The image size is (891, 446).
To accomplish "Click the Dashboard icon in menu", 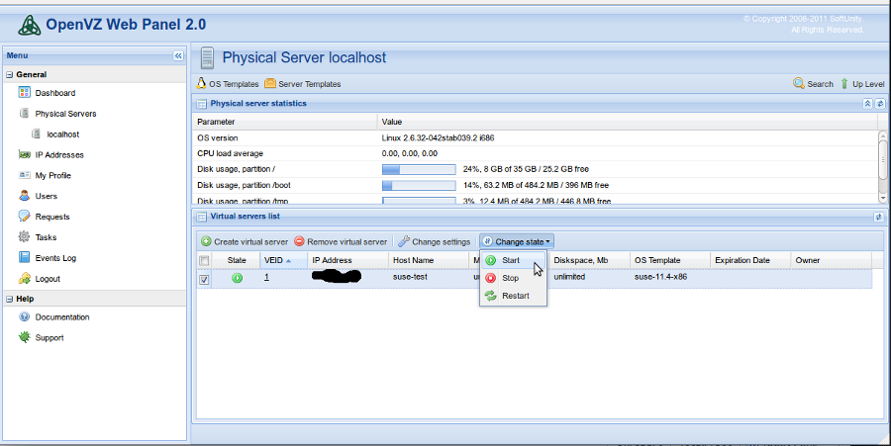I will tap(24, 93).
